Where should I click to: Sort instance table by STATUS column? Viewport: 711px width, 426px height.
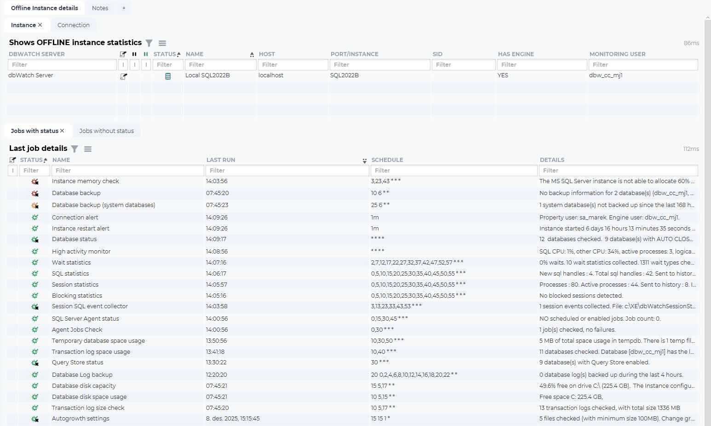point(167,54)
